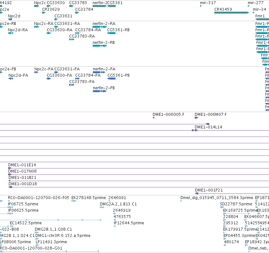The height and width of the screenshot is (253, 269).
Task: Open the mir-317 gene feature
Action: tap(201, 6)
